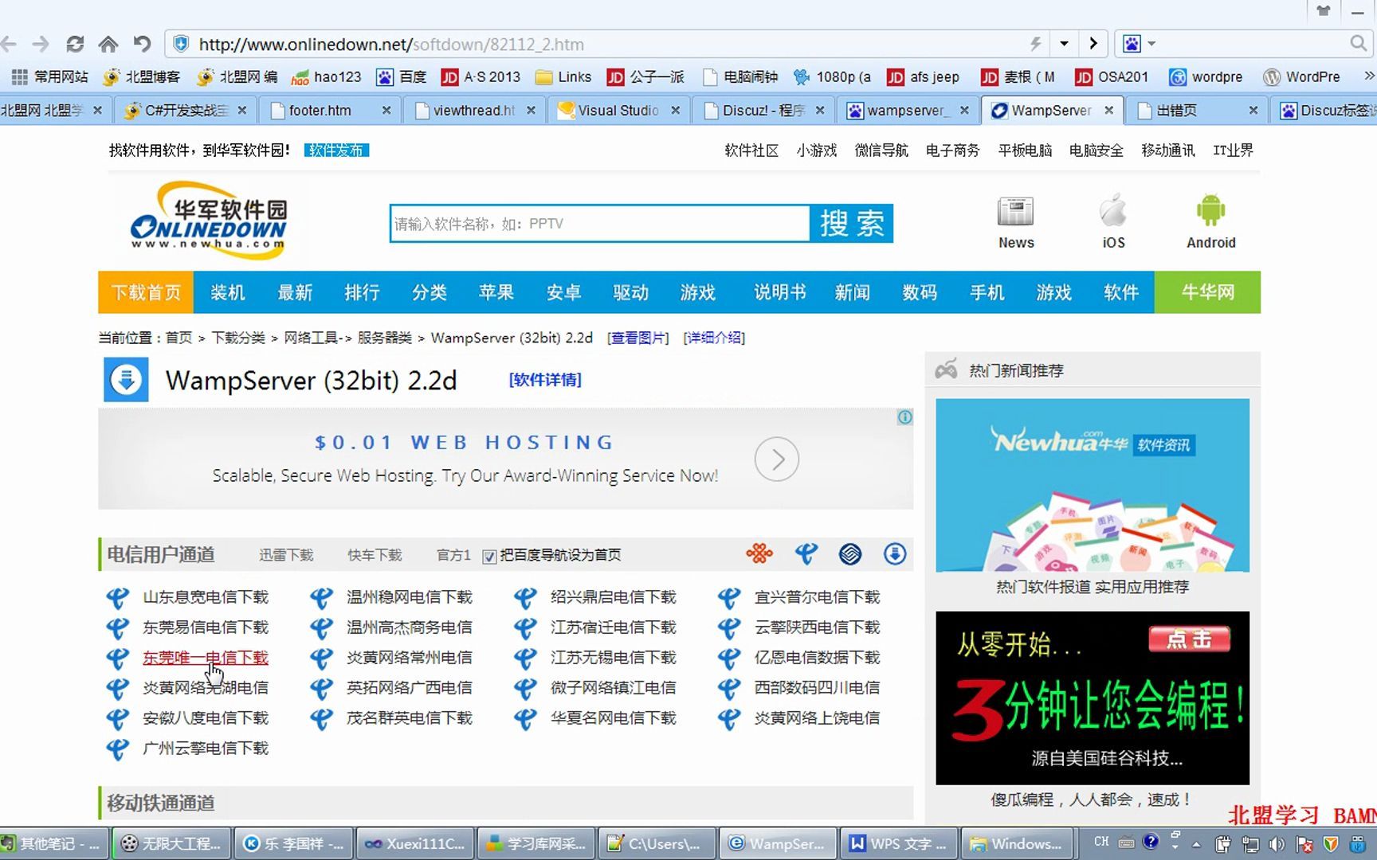Viewport: 1377px width, 860px height.
Task: Go to the browser home icon
Action: click(x=108, y=45)
